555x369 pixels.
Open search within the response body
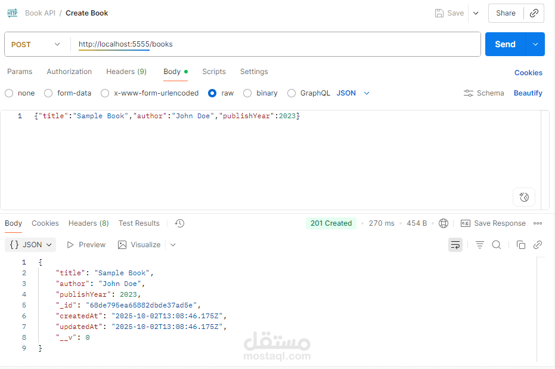(x=497, y=244)
